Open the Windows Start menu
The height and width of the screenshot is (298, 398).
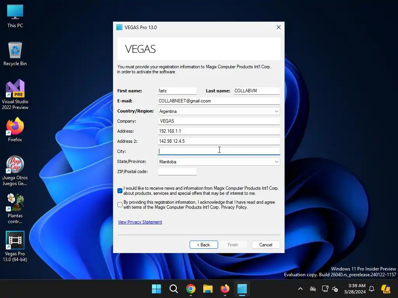click(156, 289)
